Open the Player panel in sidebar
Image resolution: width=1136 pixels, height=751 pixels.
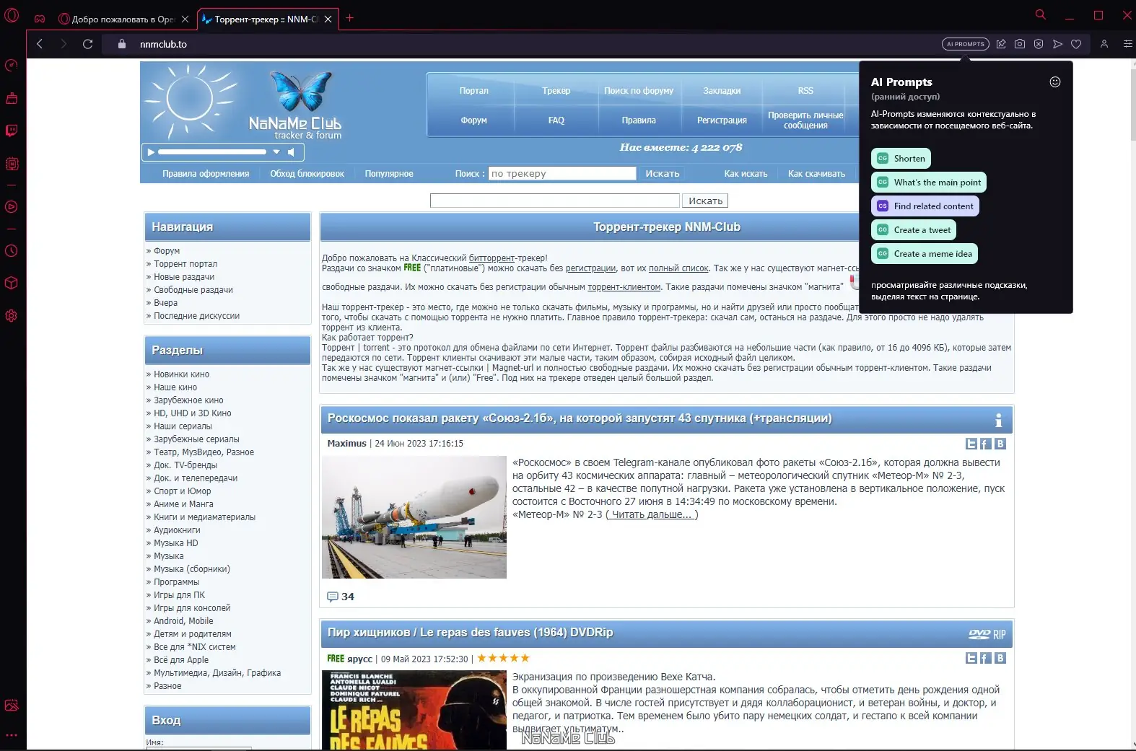pyautogui.click(x=12, y=207)
